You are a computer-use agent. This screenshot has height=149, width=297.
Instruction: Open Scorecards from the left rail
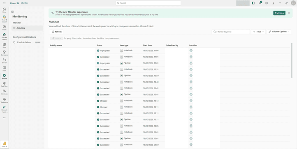point(5,53)
